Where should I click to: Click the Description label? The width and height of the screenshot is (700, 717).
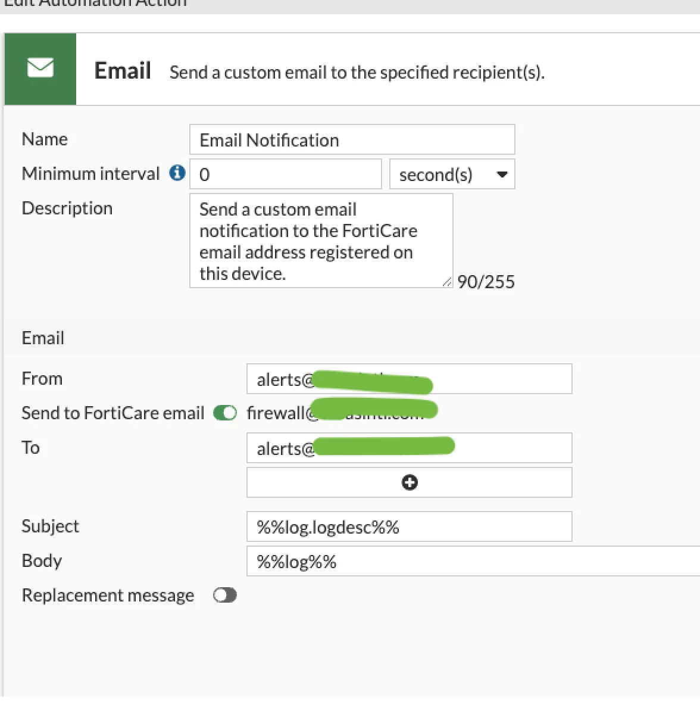pyautogui.click(x=67, y=208)
